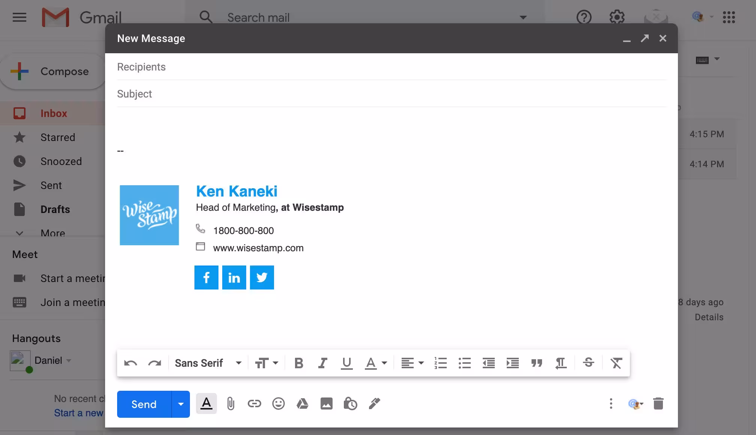Image resolution: width=756 pixels, height=435 pixels.
Task: Toggle confidential mode lock-clock icon
Action: [350, 404]
